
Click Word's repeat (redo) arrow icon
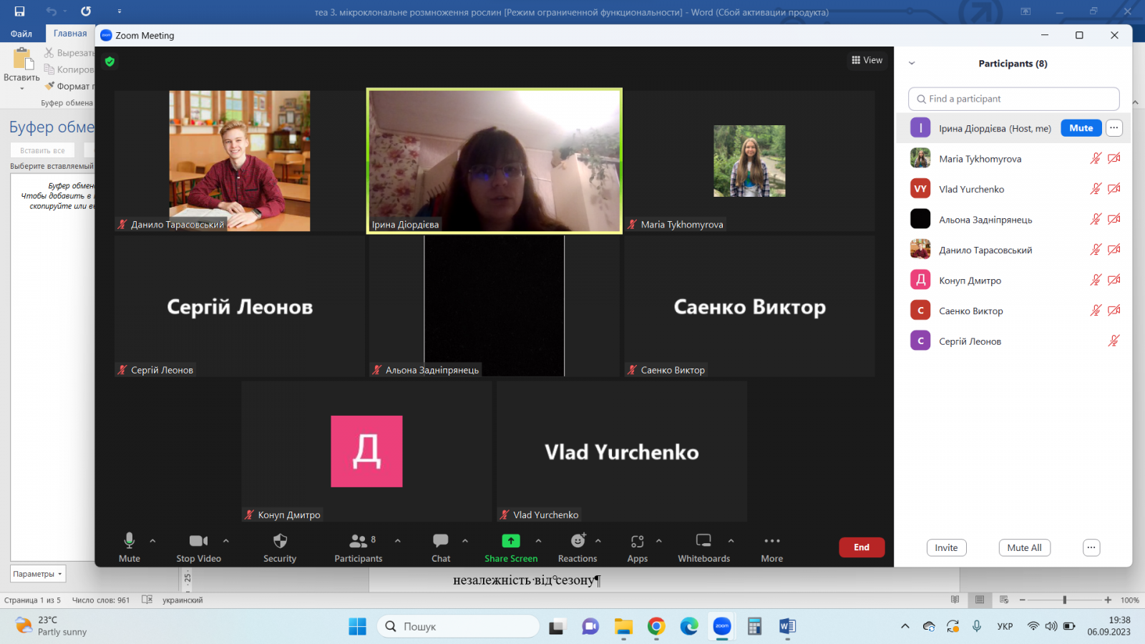(x=86, y=11)
